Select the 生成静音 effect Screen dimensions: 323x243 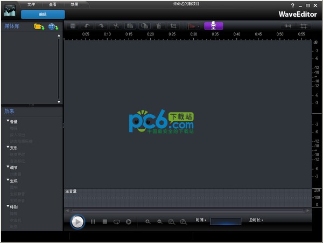pyautogui.click(x=18, y=194)
